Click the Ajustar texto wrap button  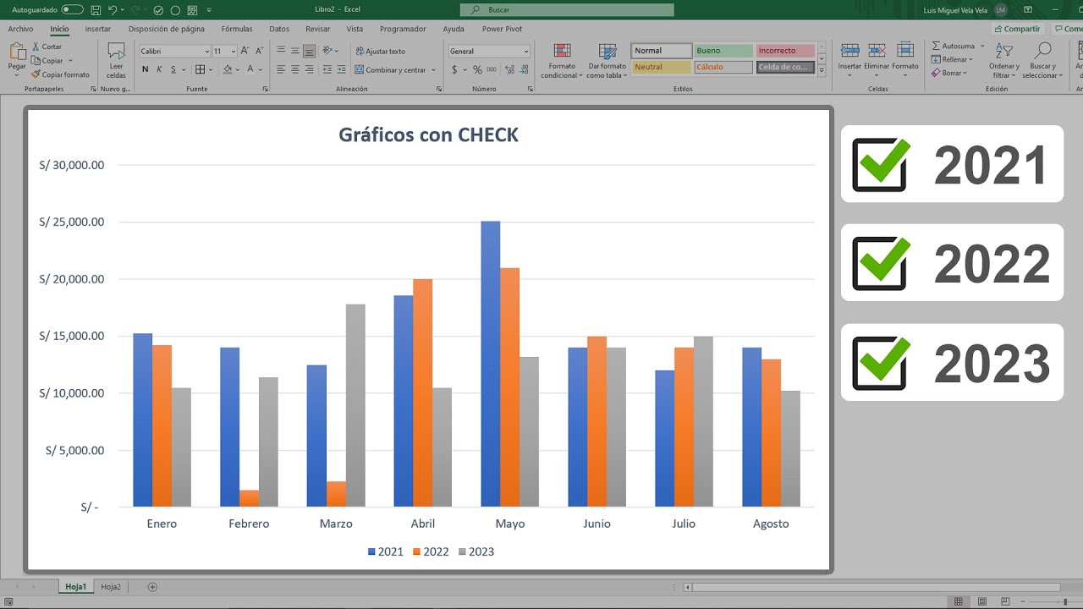380,51
